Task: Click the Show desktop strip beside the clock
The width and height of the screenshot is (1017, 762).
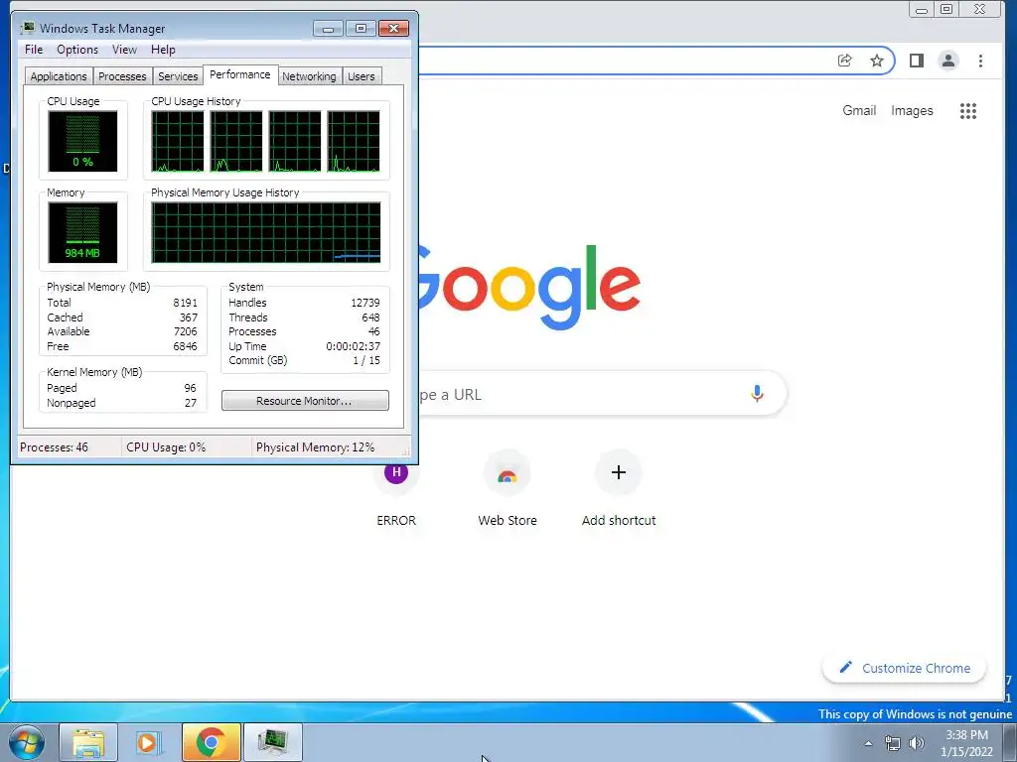Action: (1010, 743)
